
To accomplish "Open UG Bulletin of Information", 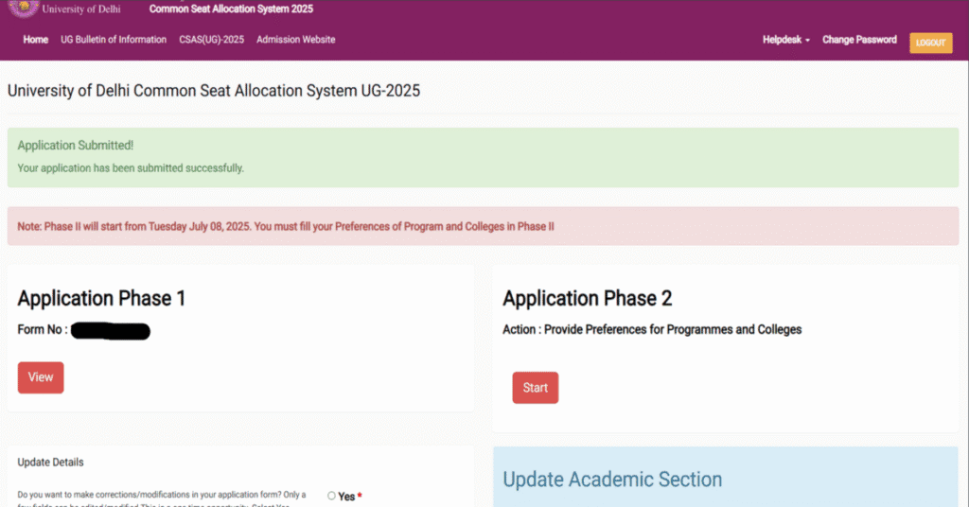I will tap(114, 40).
